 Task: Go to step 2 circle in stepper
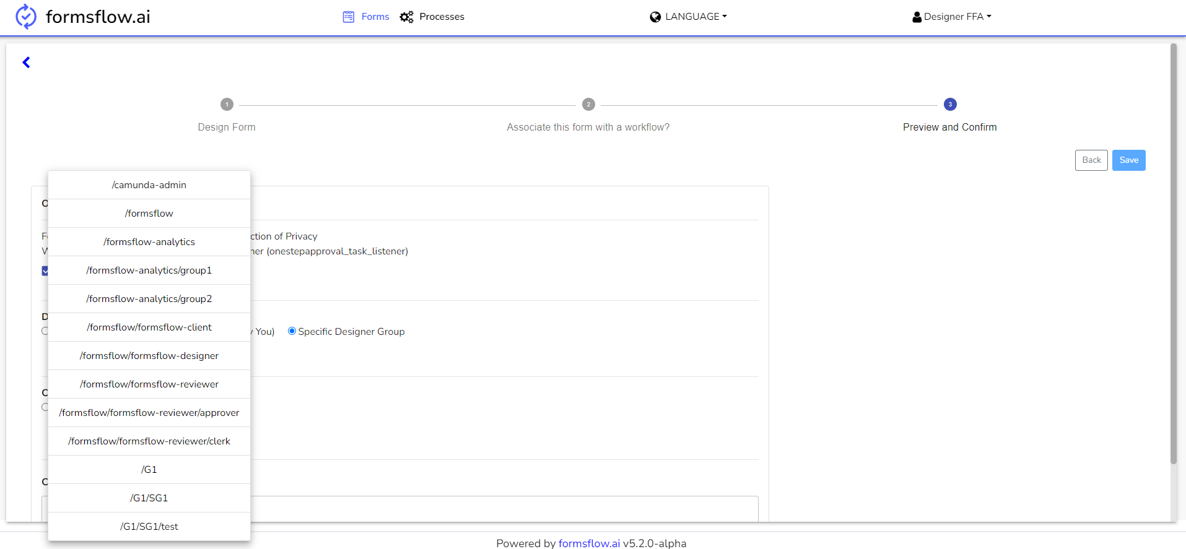click(588, 104)
